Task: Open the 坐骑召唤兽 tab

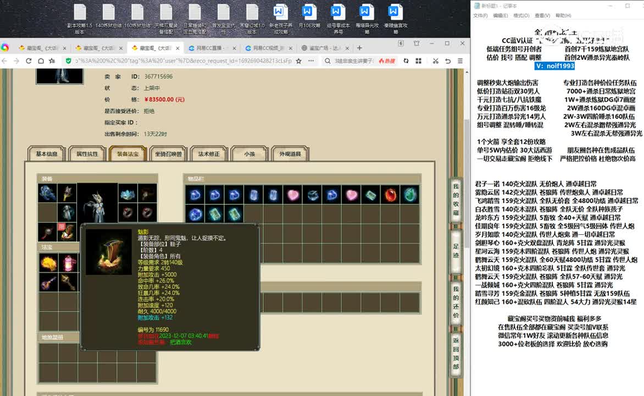Action: tap(168, 154)
